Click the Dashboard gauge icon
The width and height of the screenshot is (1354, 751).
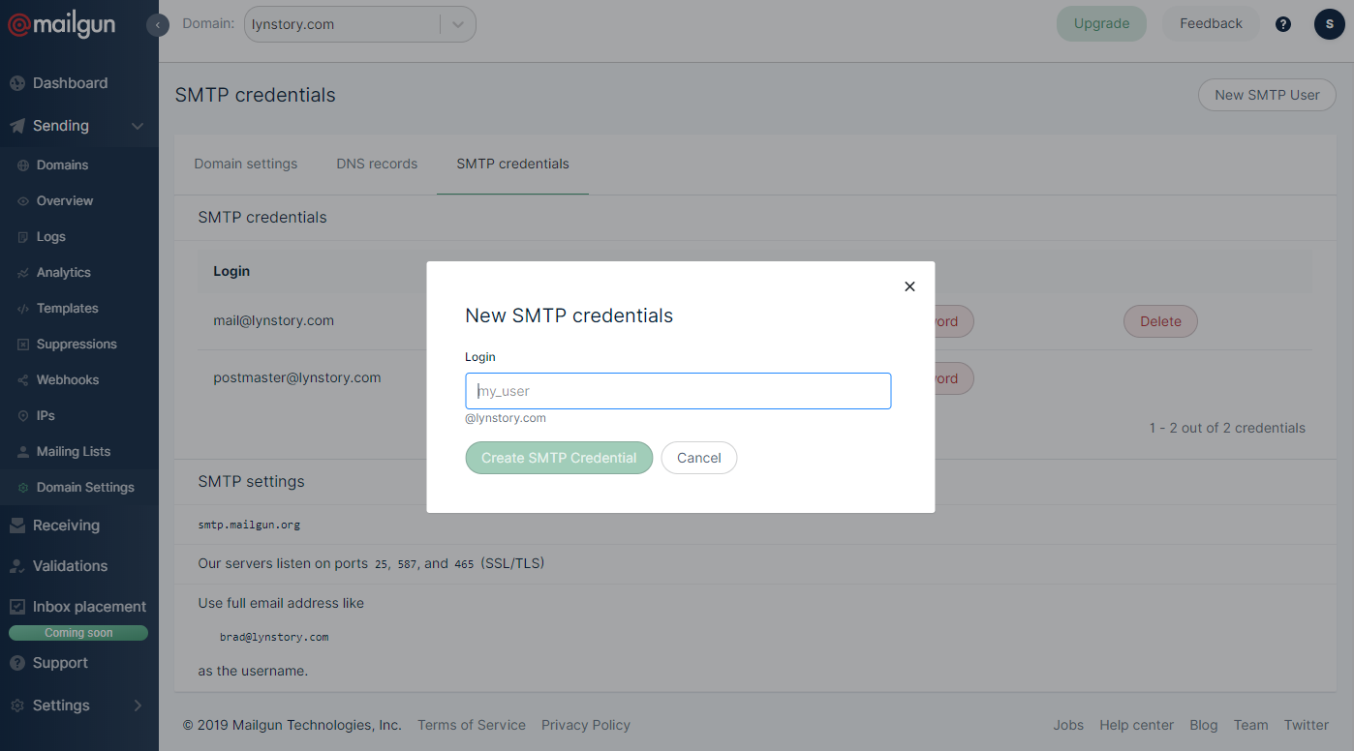coord(17,83)
